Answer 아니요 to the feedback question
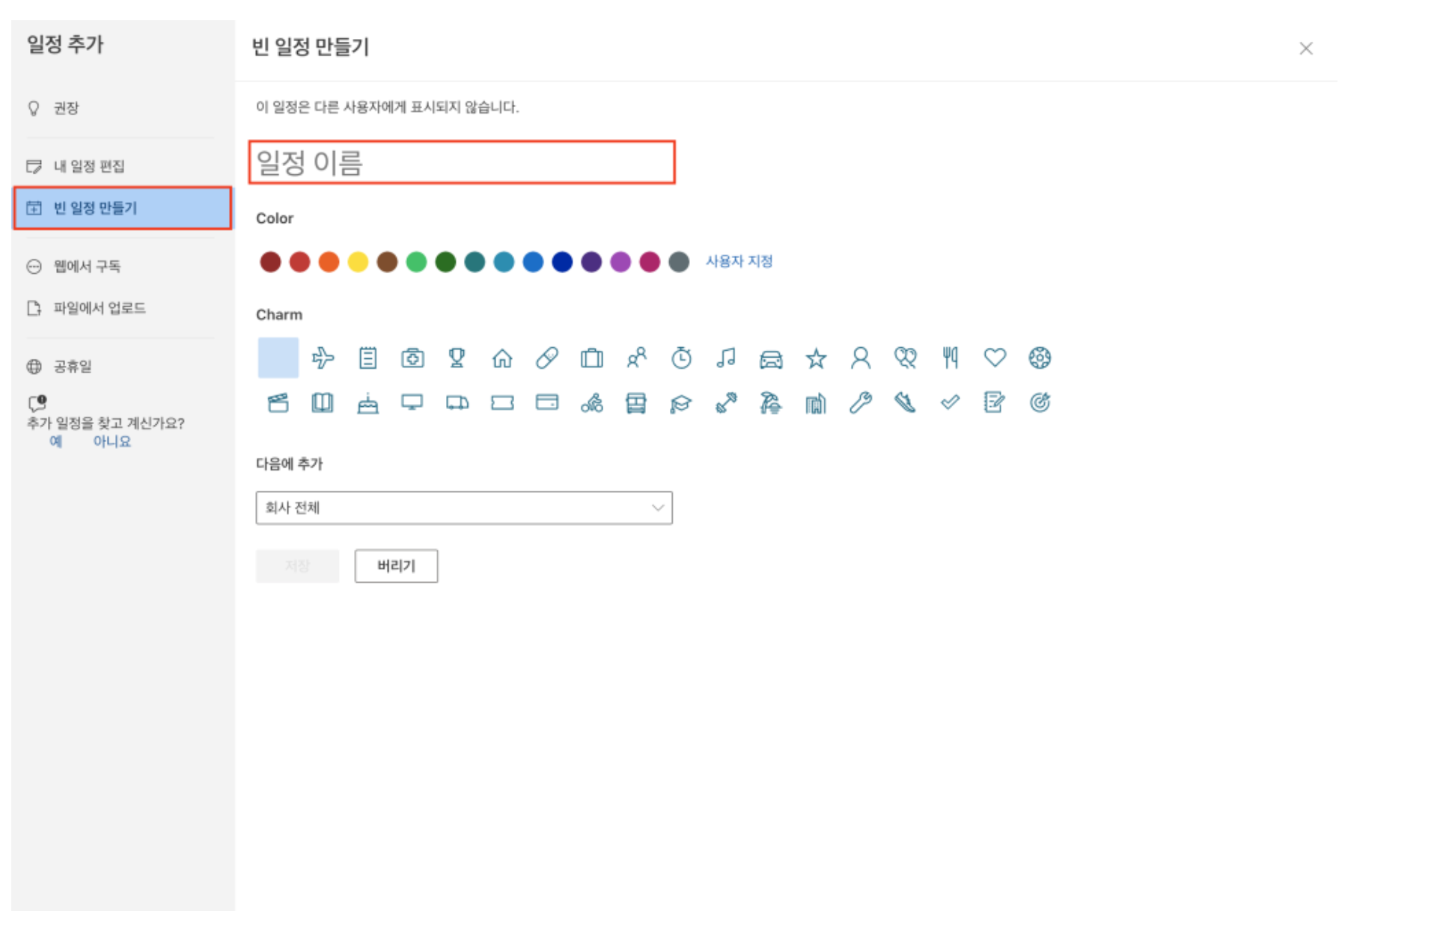 pyautogui.click(x=112, y=442)
